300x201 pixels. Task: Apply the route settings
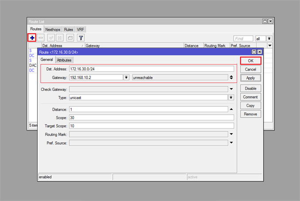250,78
